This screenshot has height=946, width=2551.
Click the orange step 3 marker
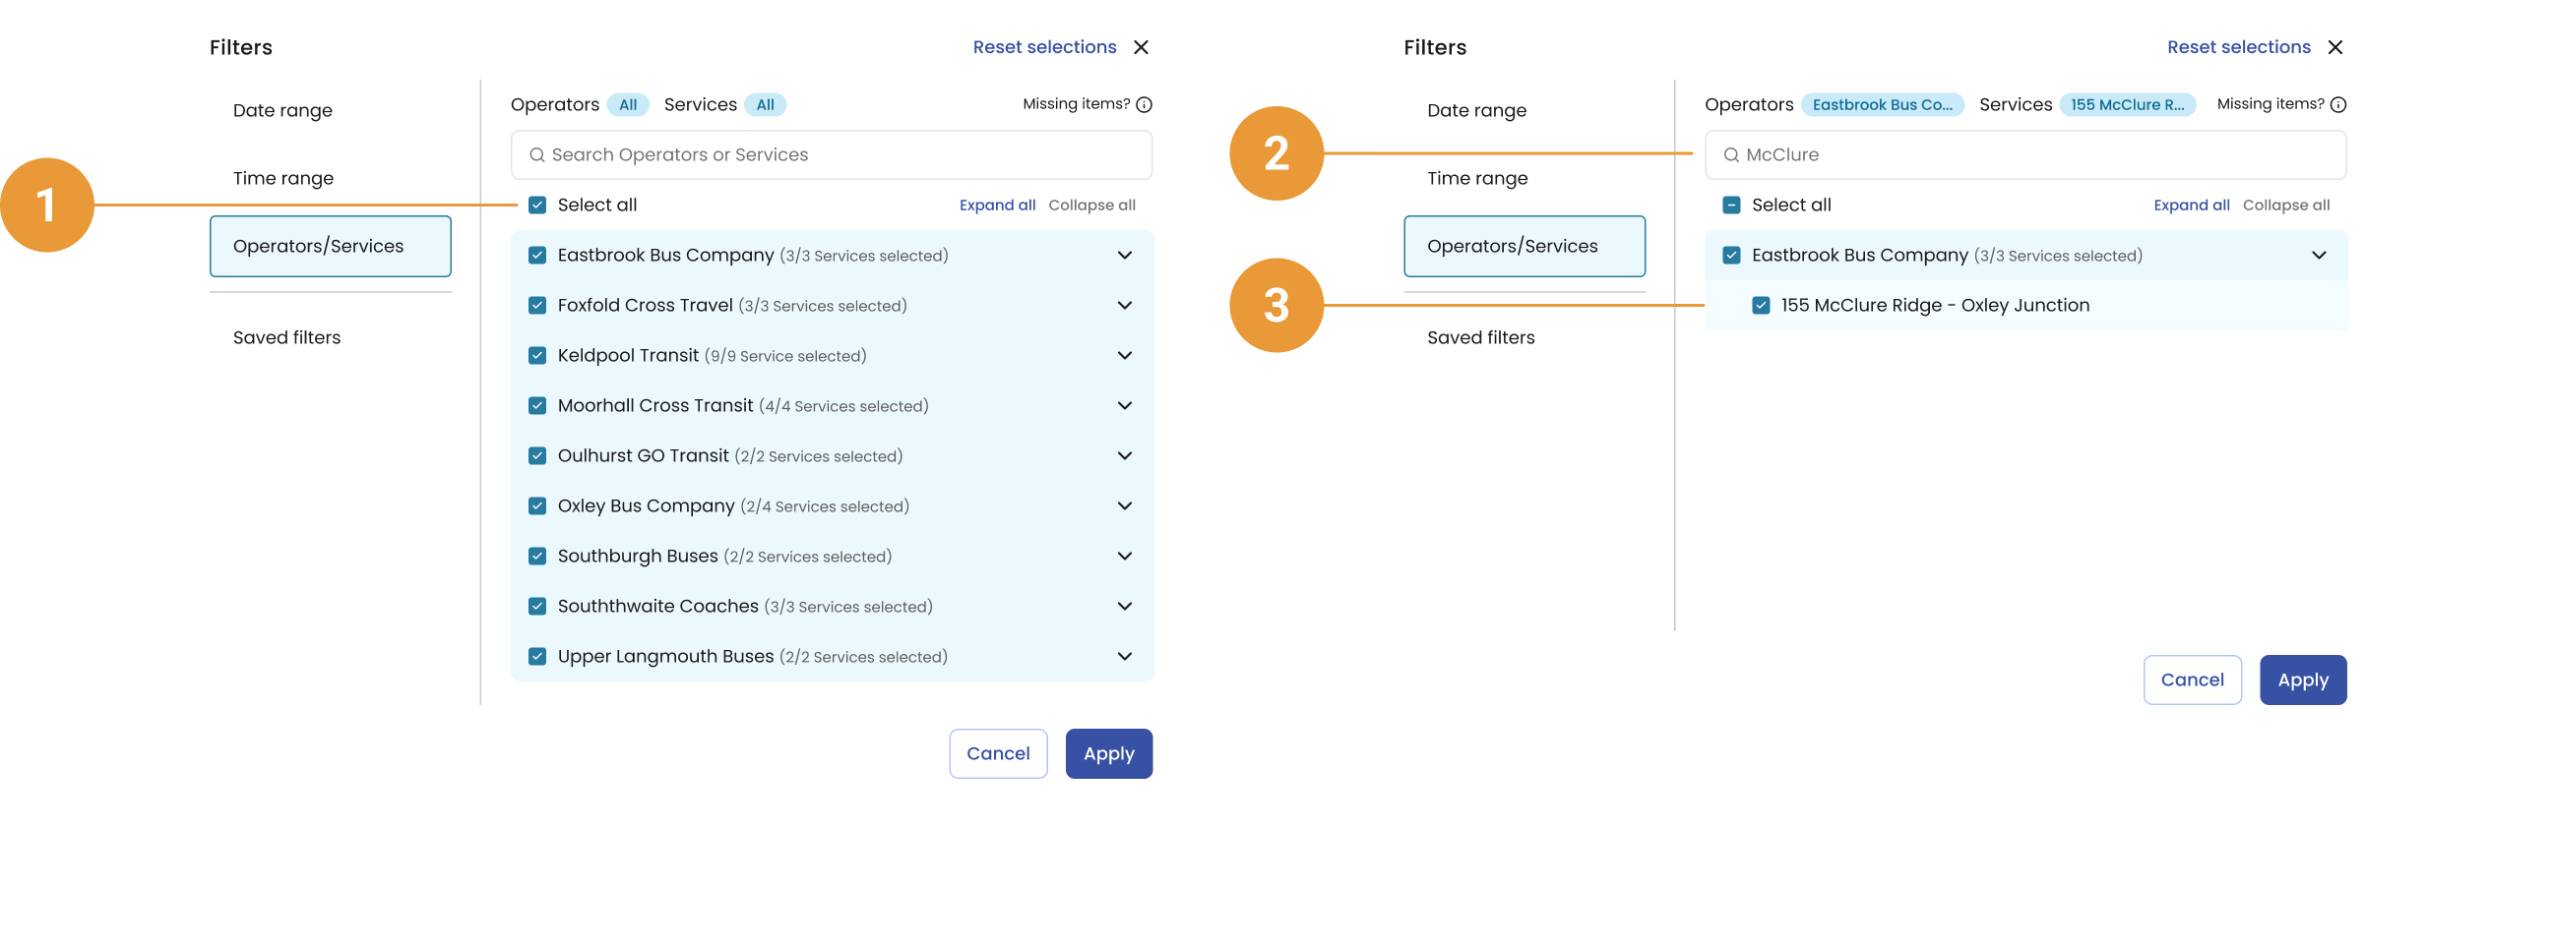(1275, 305)
